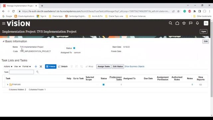This screenshot has height=120, width=213.
Task: Open Other bookmarks folder
Action: (202, 16)
